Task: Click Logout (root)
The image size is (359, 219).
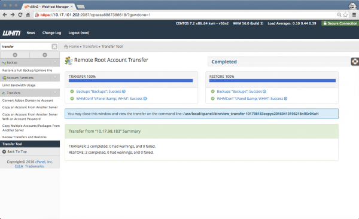Action: point(79,33)
